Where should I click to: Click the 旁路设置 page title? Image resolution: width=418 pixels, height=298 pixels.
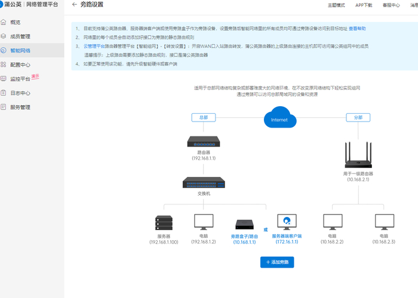tap(92, 5)
